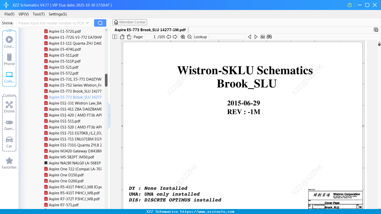
Task: Zoom out of the schematic
Action: pos(189,37)
